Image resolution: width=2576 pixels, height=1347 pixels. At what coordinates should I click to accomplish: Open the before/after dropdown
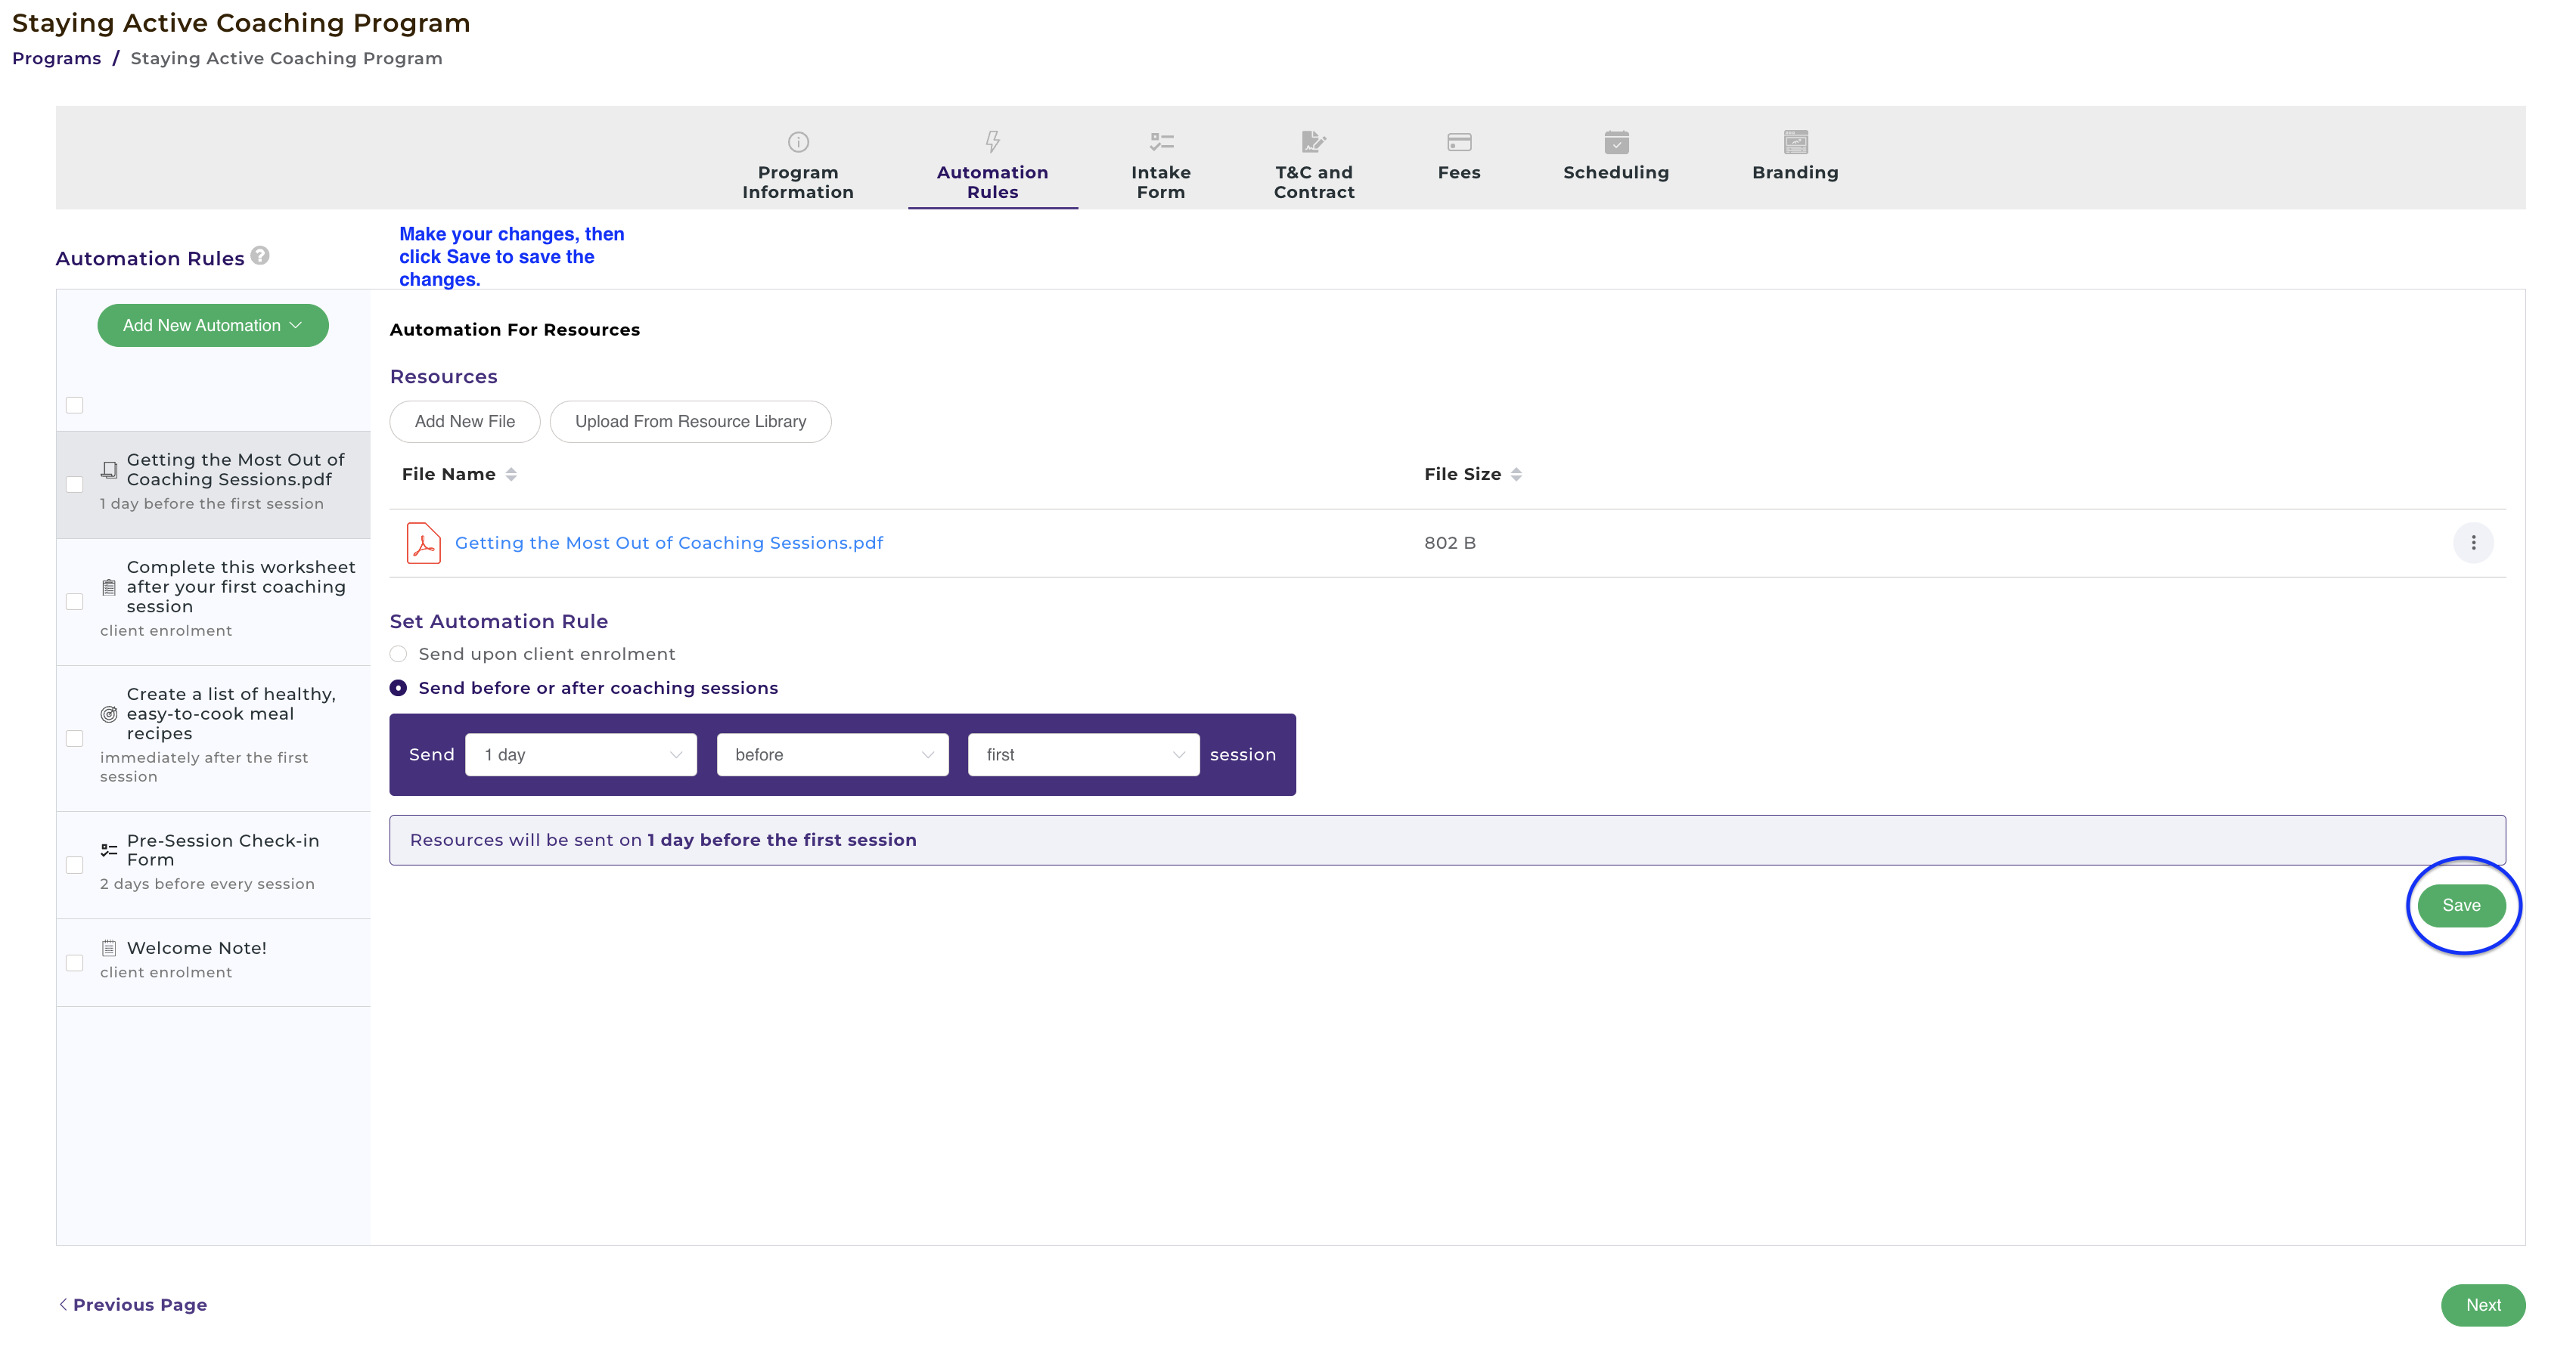832,755
